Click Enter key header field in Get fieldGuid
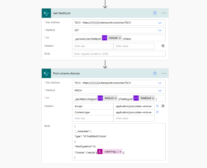Image resolution: width=207 pixels, height=168 pixels. click(93, 46)
